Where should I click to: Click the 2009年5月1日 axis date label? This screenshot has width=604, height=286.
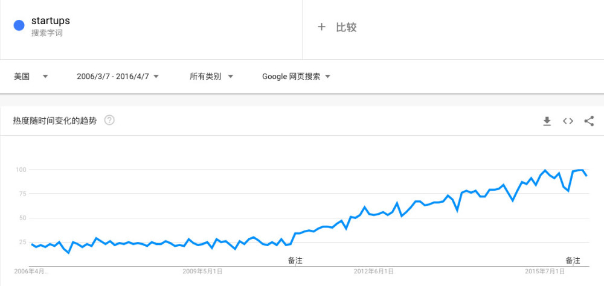click(202, 272)
